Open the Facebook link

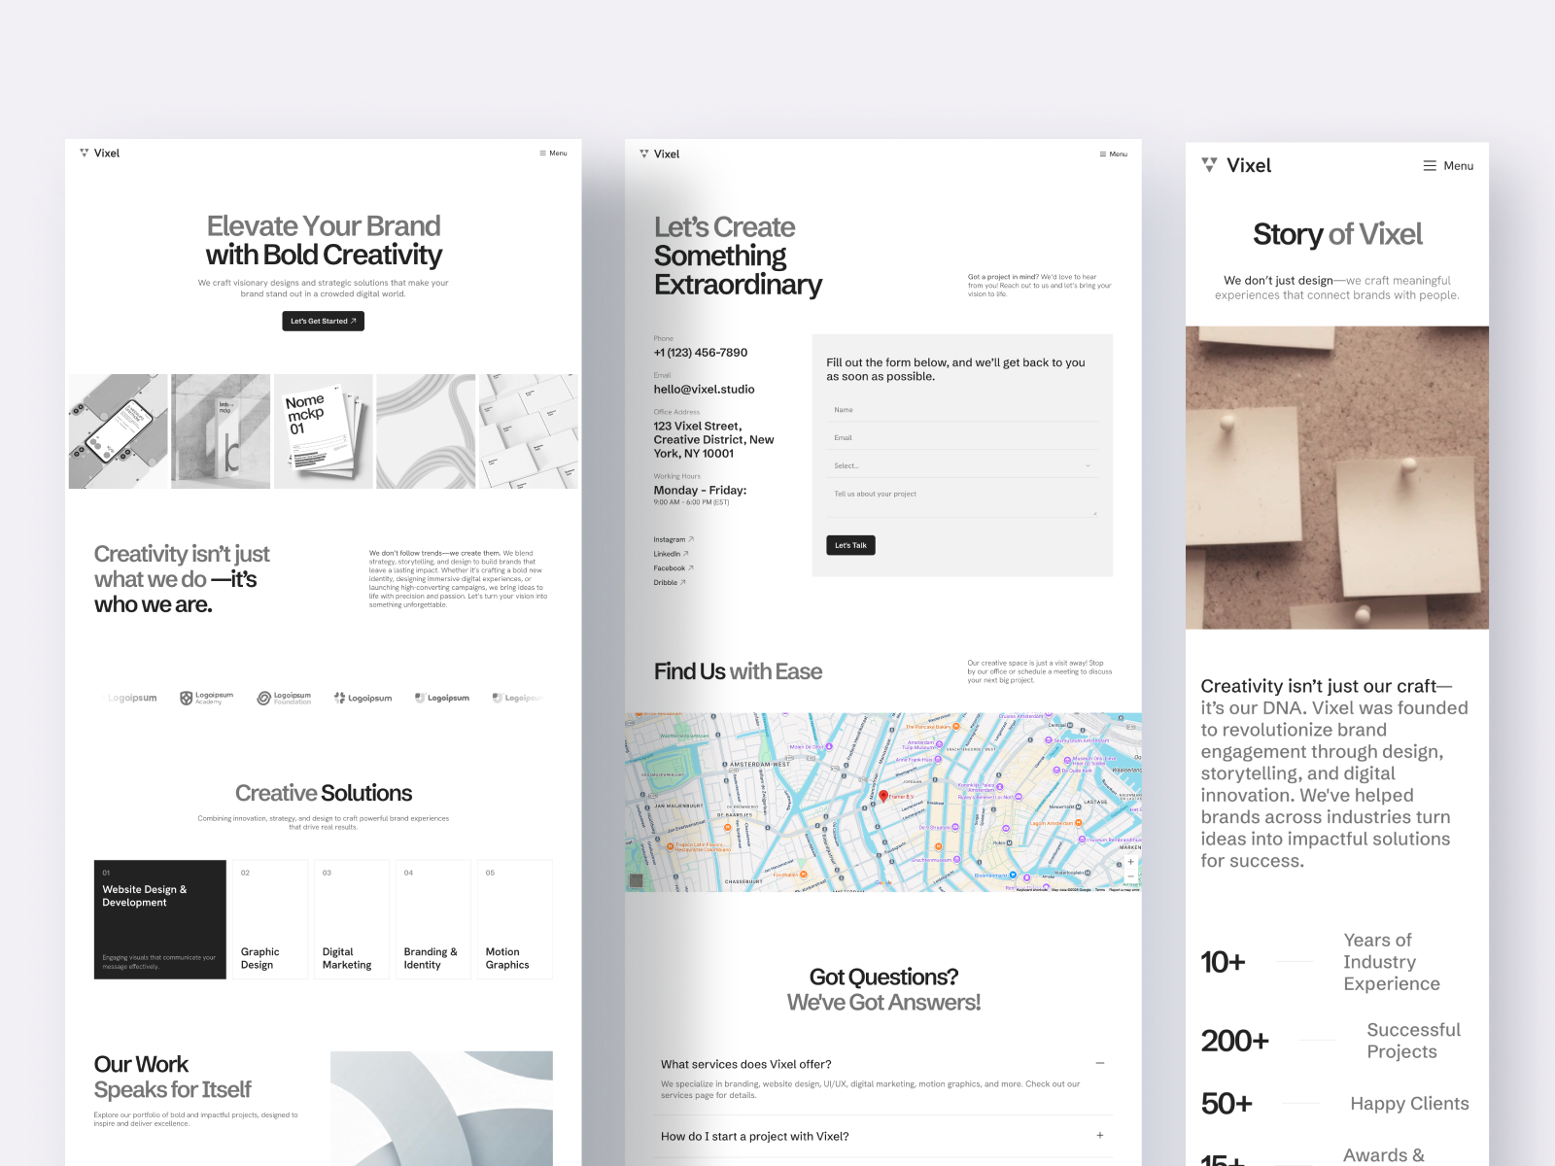(674, 568)
